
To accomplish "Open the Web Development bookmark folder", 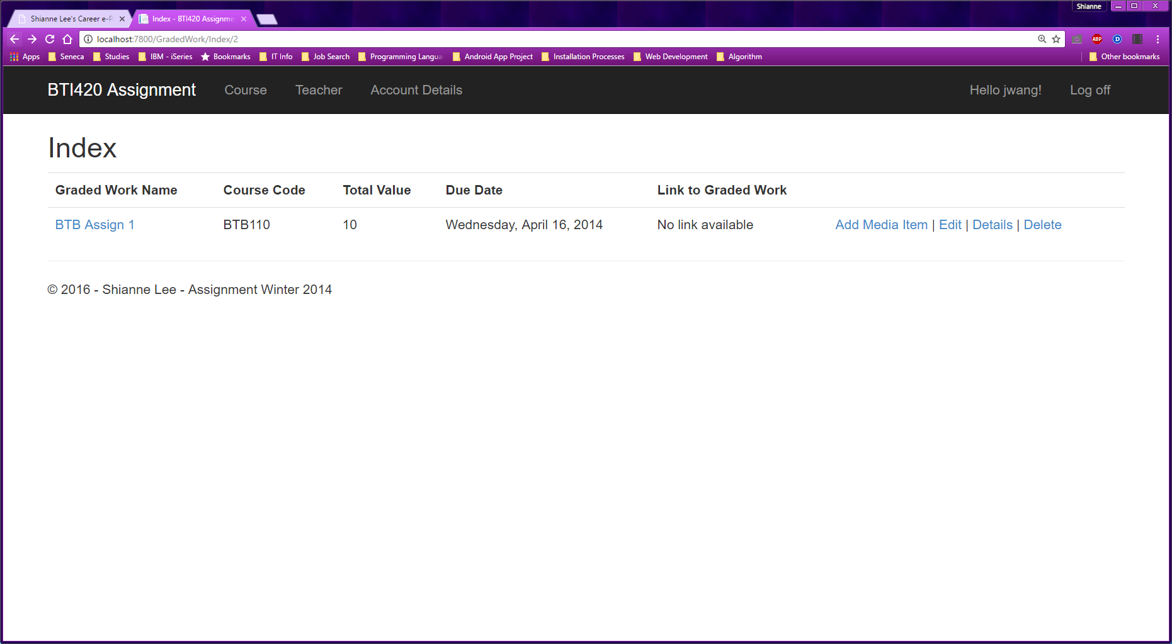I will pos(671,57).
